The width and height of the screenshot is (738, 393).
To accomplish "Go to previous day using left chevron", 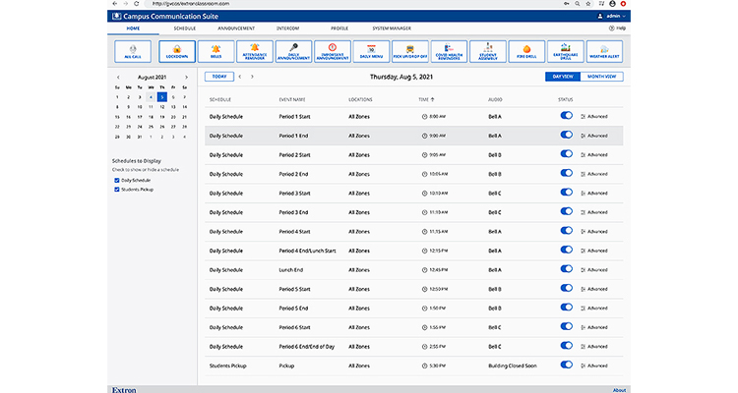I will [x=240, y=77].
